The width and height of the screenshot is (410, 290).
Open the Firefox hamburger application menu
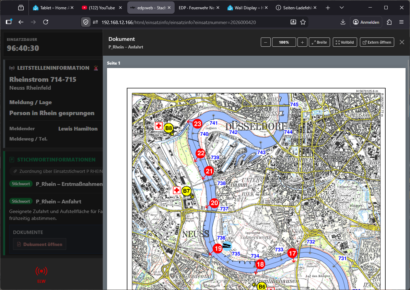click(401, 22)
